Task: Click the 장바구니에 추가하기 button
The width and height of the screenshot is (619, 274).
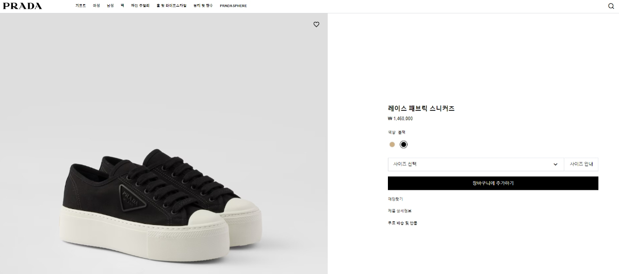Action: pos(493,183)
